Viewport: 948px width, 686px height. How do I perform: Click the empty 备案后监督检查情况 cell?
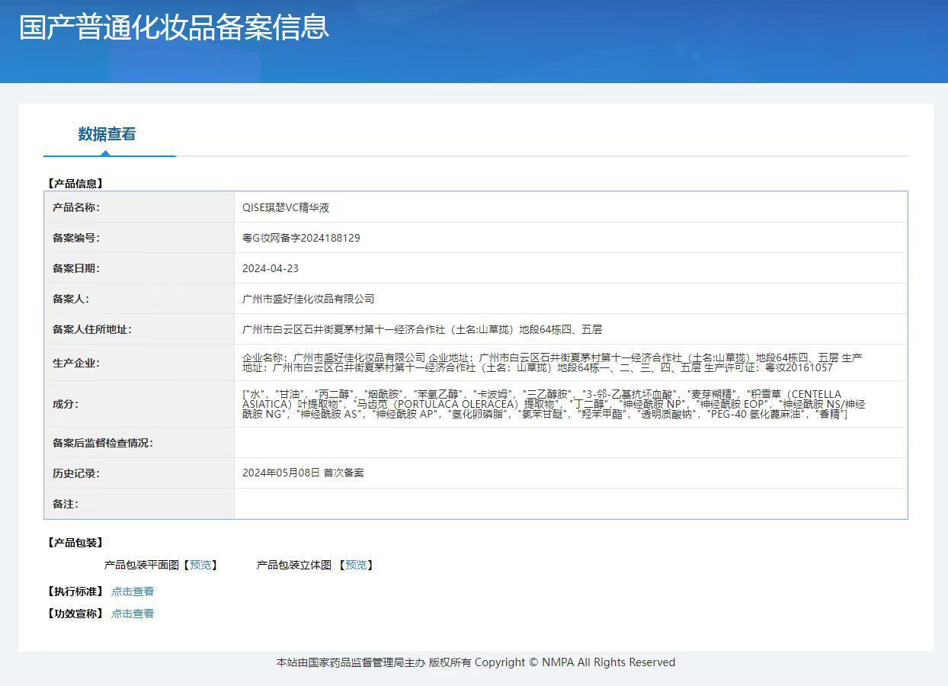pyautogui.click(x=533, y=442)
